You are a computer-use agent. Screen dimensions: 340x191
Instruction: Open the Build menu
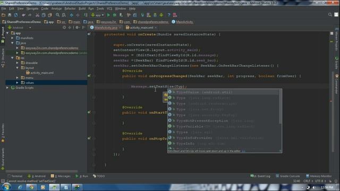click(82, 8)
